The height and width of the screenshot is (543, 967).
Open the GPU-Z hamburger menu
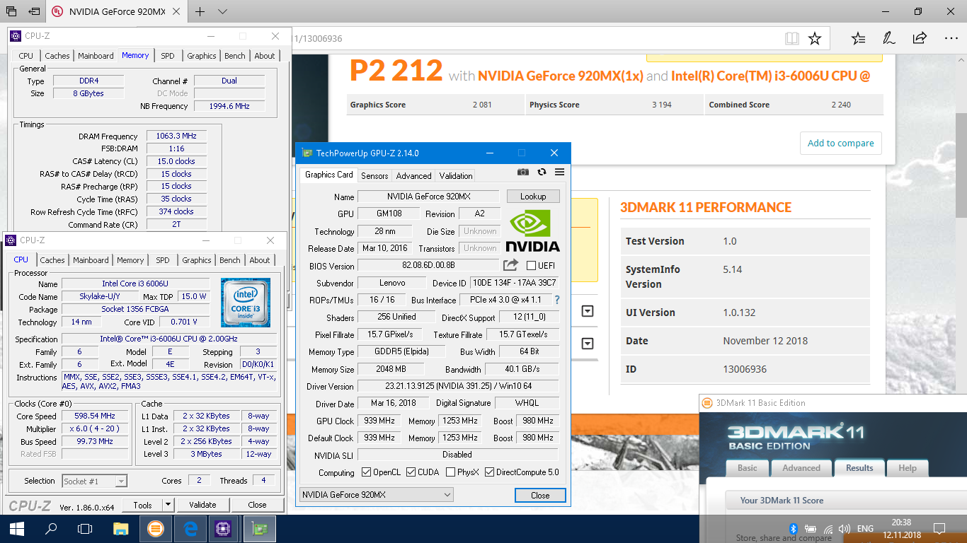(559, 172)
